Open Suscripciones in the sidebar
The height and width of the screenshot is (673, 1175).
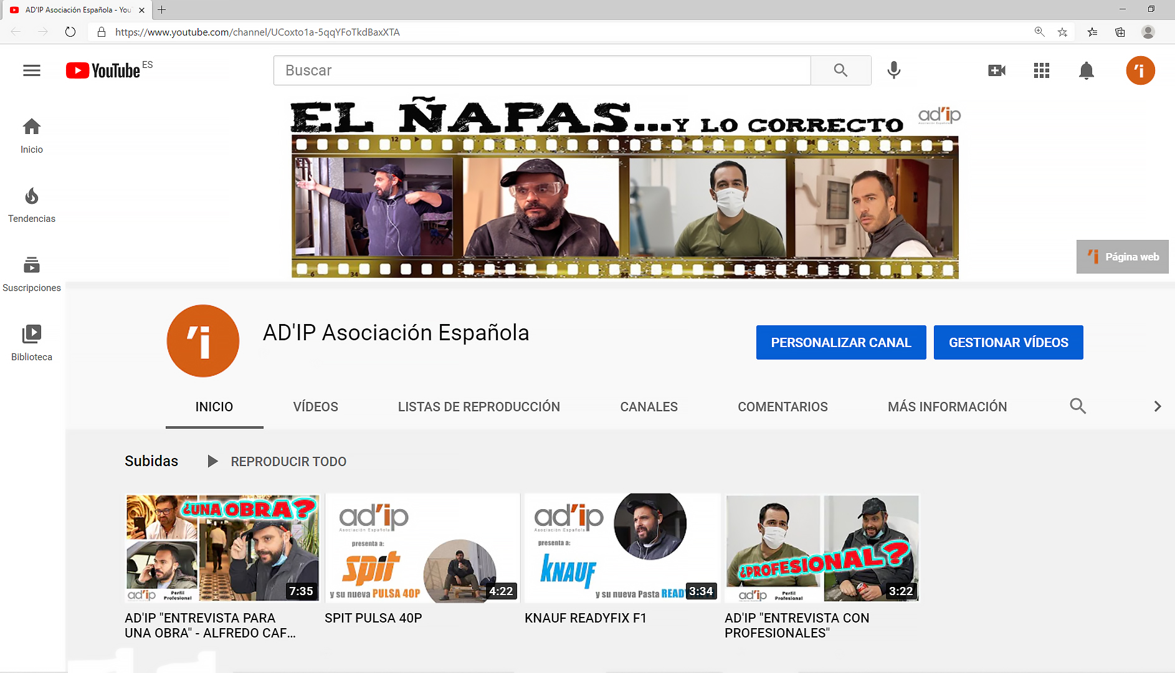click(32, 274)
